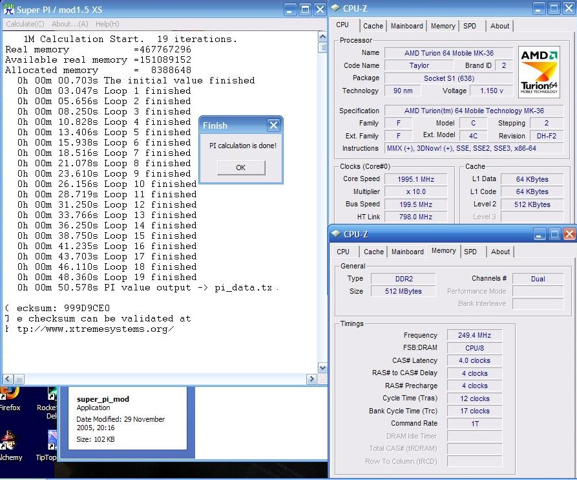Click the Package Socket S1 (638) field

click(x=448, y=78)
